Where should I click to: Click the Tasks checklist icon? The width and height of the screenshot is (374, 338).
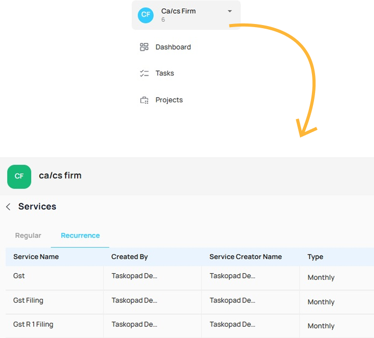click(144, 74)
